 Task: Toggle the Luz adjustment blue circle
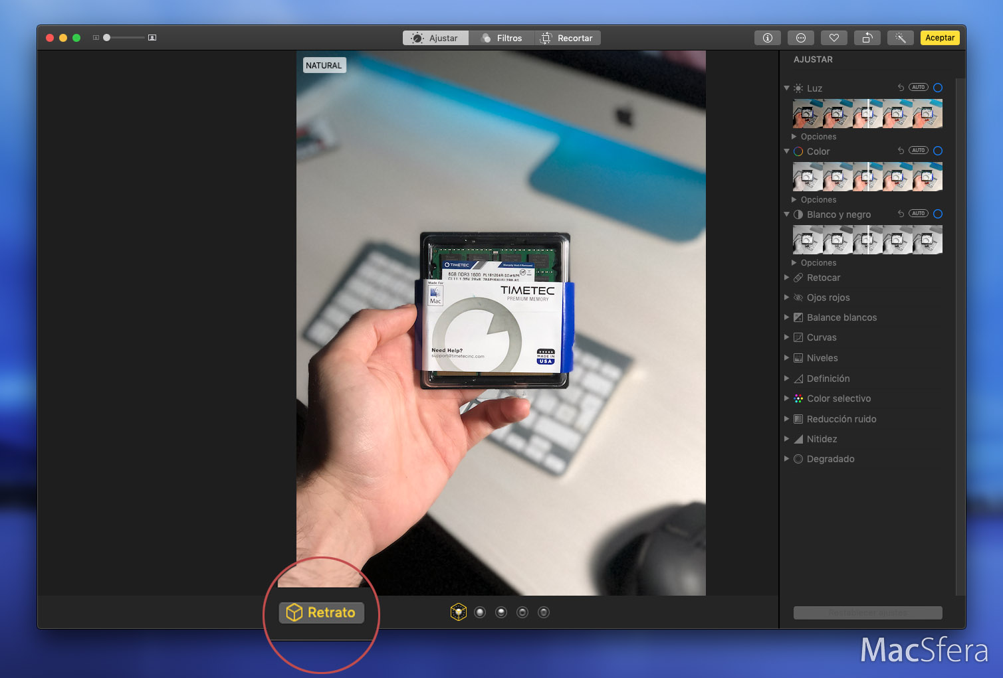(x=938, y=88)
